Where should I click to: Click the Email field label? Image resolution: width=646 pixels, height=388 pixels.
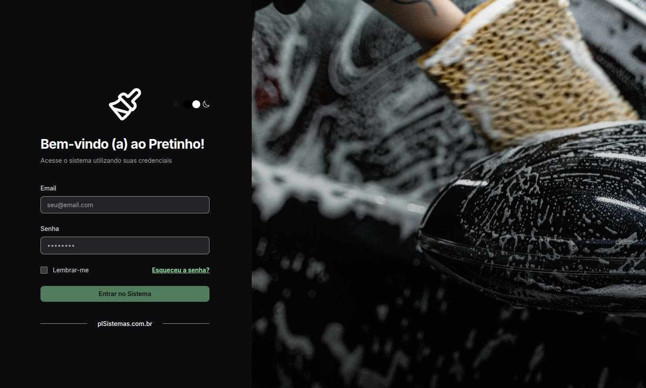pyautogui.click(x=48, y=188)
